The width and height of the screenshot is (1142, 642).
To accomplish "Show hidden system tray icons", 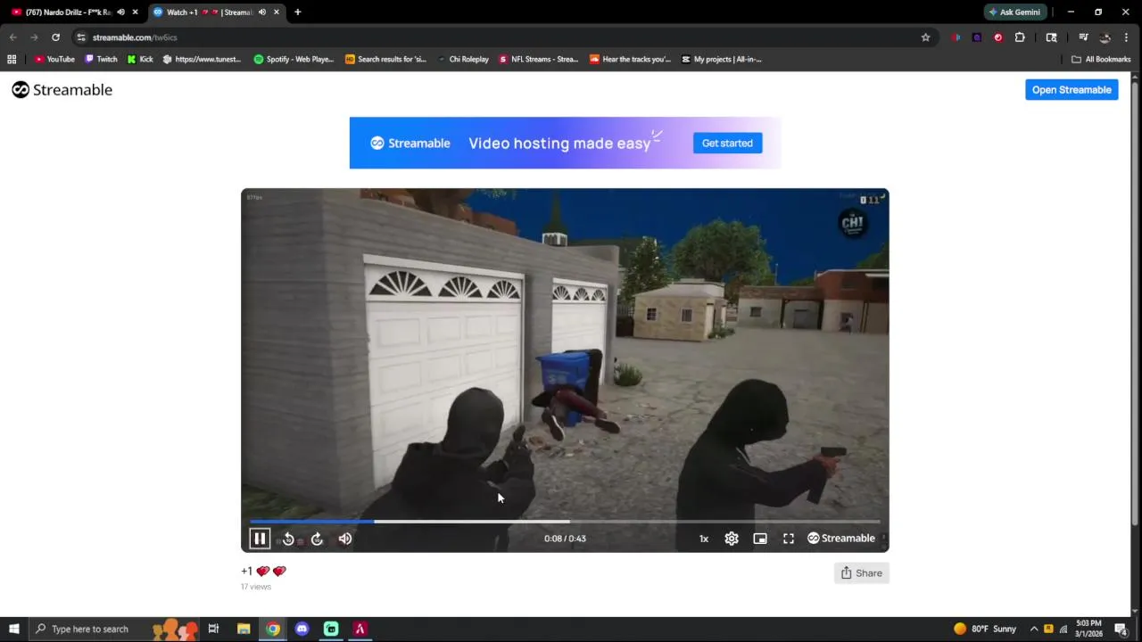I will (1034, 629).
